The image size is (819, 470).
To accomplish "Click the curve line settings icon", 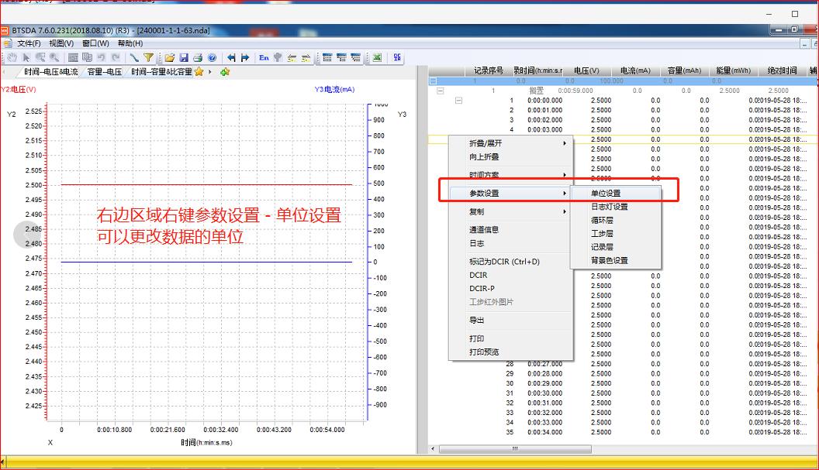I will (134, 57).
